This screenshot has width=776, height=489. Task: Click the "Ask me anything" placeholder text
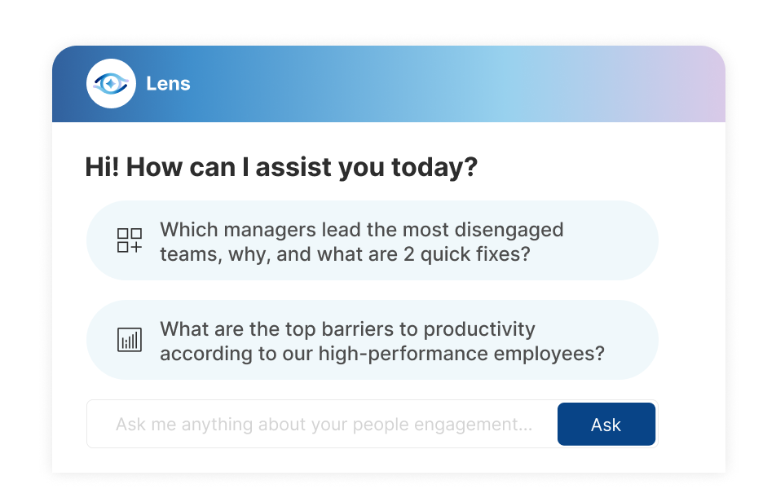click(324, 424)
